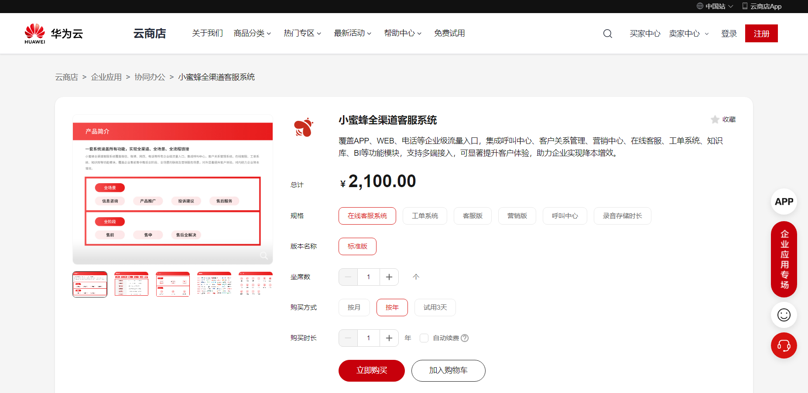Click the Huawei Cloud logo
Image resolution: width=808 pixels, height=393 pixels.
pos(54,34)
